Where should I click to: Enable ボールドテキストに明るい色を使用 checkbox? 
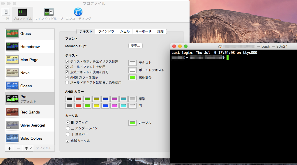[x=67, y=83]
